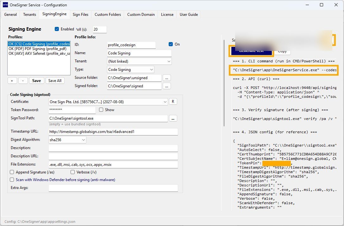Click the SignTool Path field

[x=108, y=118]
